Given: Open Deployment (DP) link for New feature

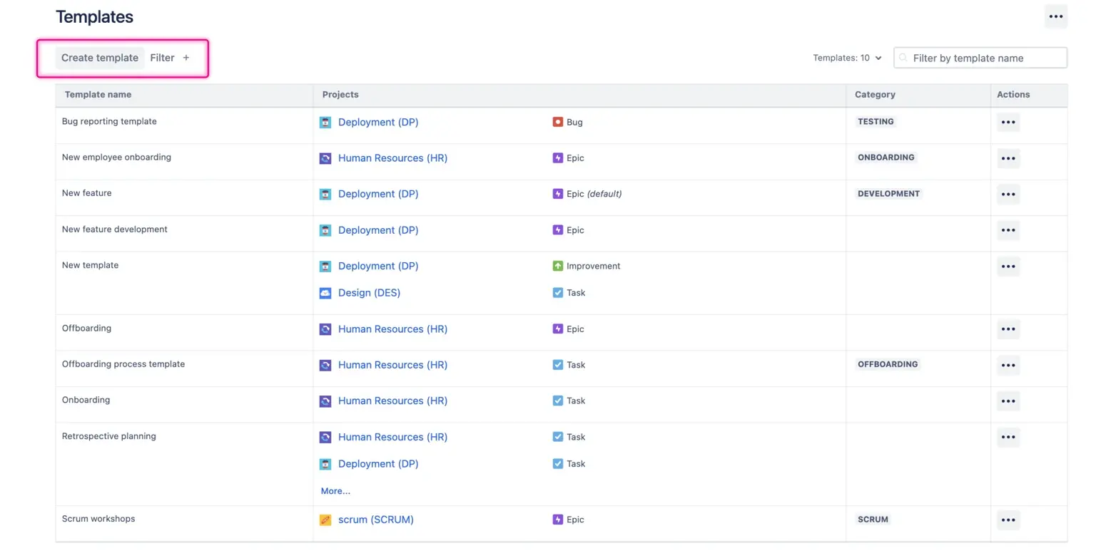Looking at the screenshot, I should 378,194.
